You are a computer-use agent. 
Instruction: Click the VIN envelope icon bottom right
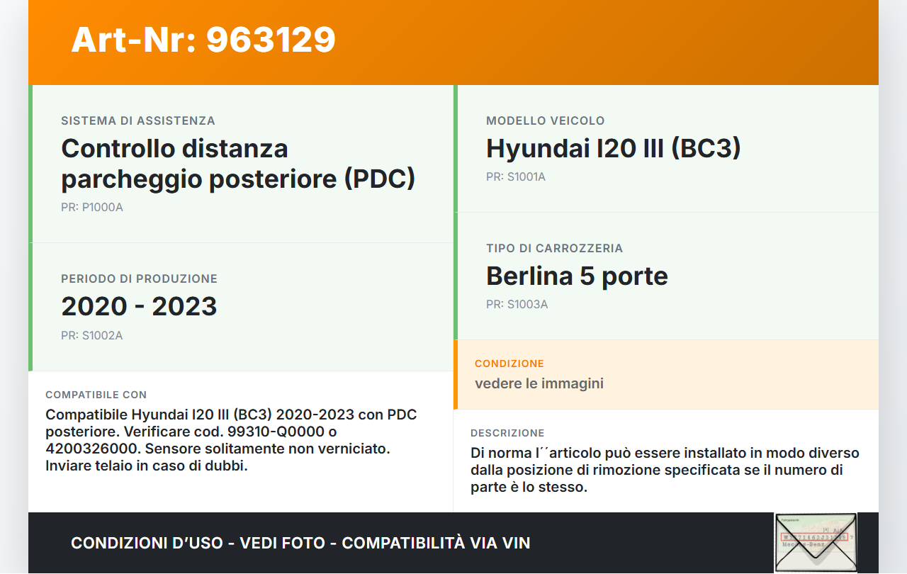[816, 542]
